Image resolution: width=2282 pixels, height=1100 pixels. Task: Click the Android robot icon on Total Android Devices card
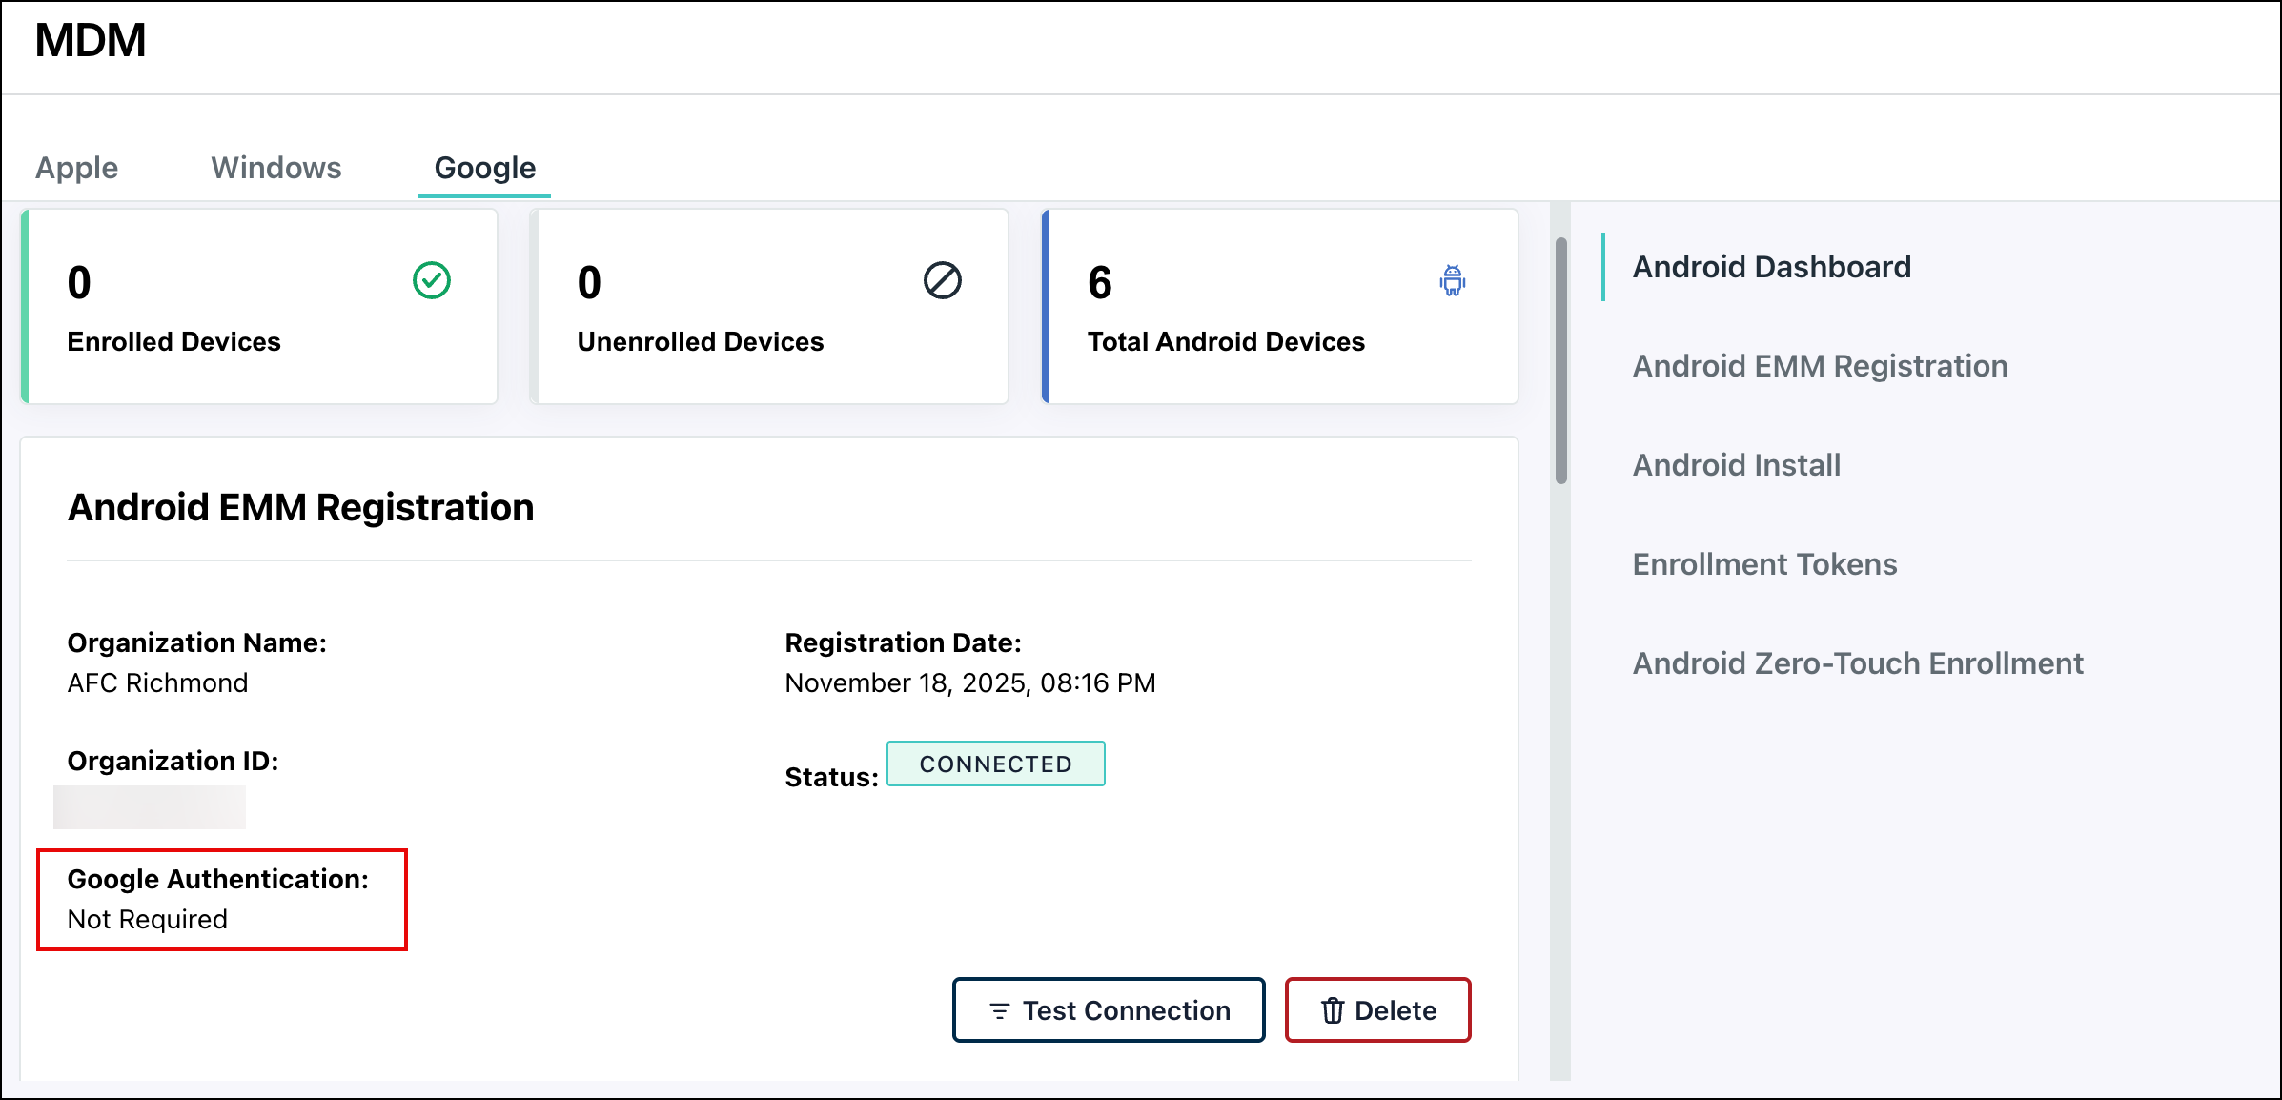[x=1452, y=281]
